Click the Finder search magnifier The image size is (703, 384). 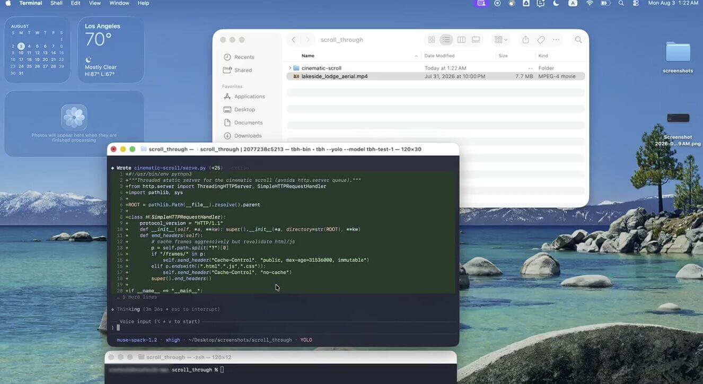pos(578,40)
